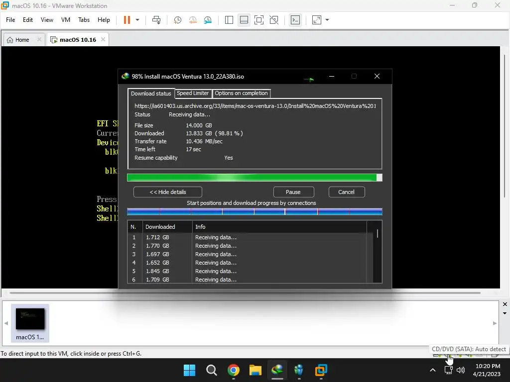This screenshot has height=382, width=510.
Task: Select connection row 2 with 1.770 GB
Action: click(x=250, y=246)
